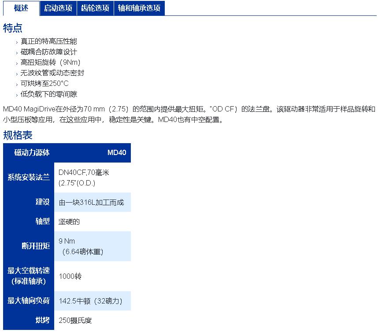Switch to the 概述 tab

(21, 8)
